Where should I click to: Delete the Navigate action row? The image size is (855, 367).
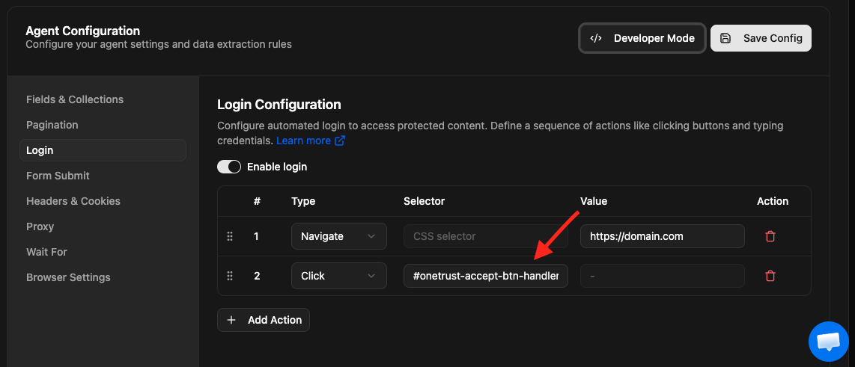point(770,236)
